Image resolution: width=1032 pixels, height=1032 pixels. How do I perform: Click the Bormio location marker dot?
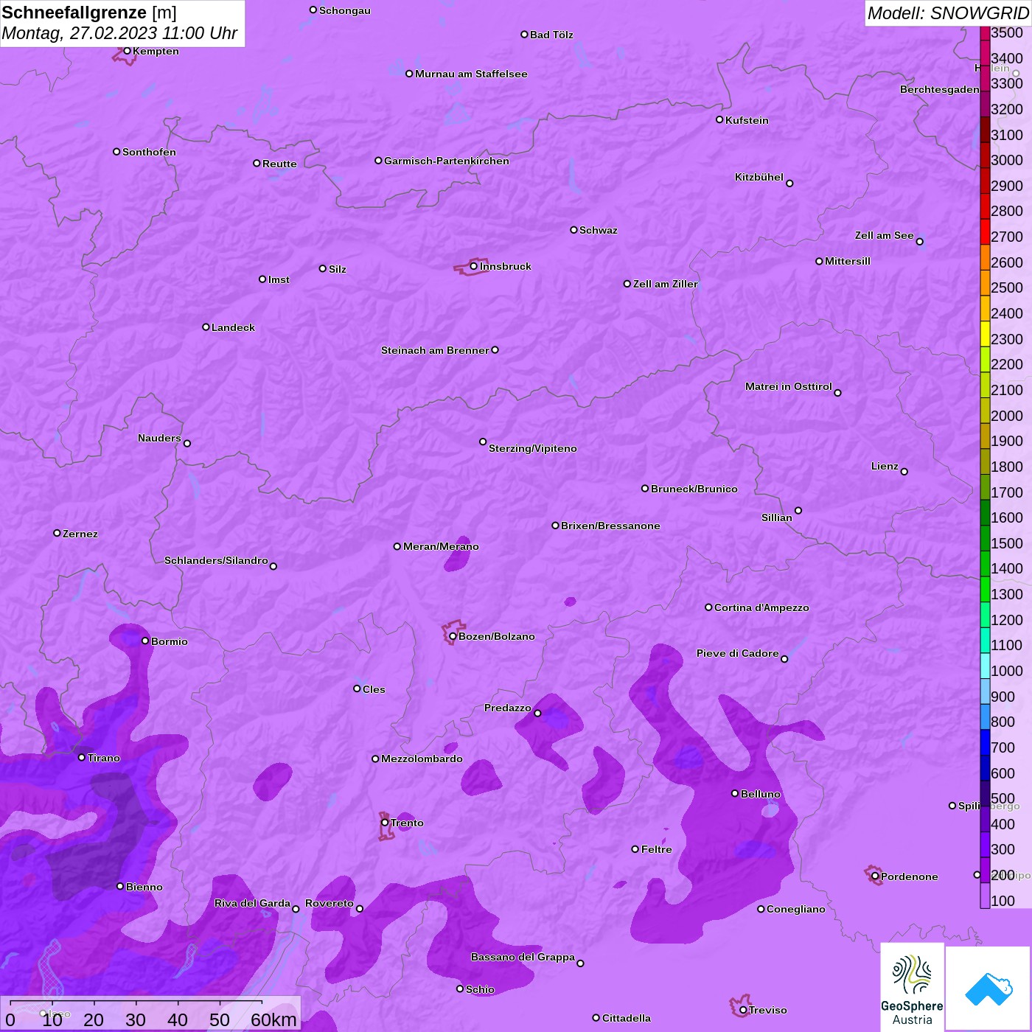point(145,641)
